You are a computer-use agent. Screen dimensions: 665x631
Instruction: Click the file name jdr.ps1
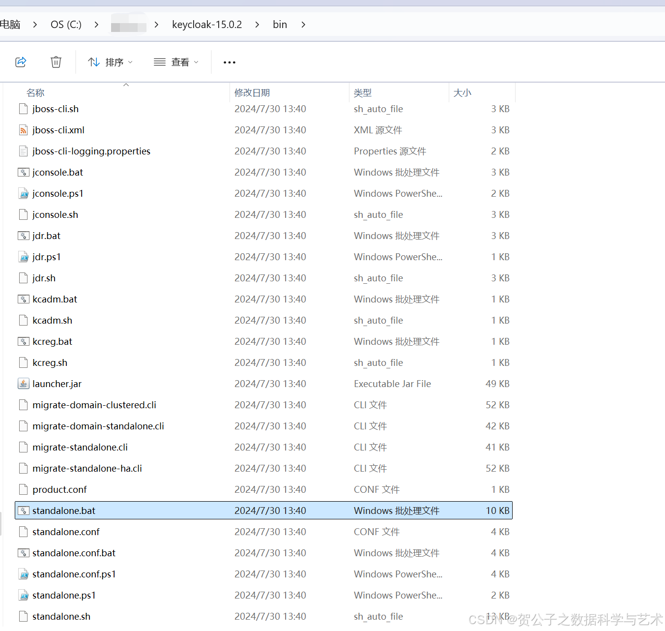47,257
